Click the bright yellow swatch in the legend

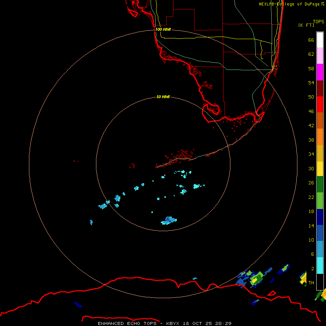(x=320, y=169)
